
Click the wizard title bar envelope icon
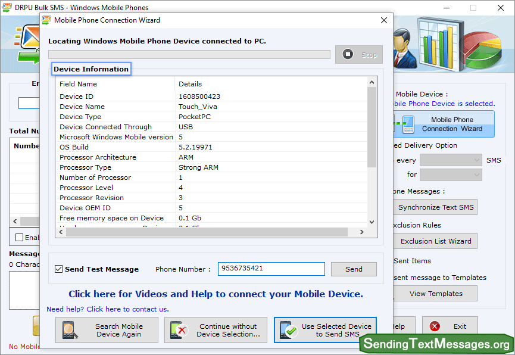pos(46,20)
